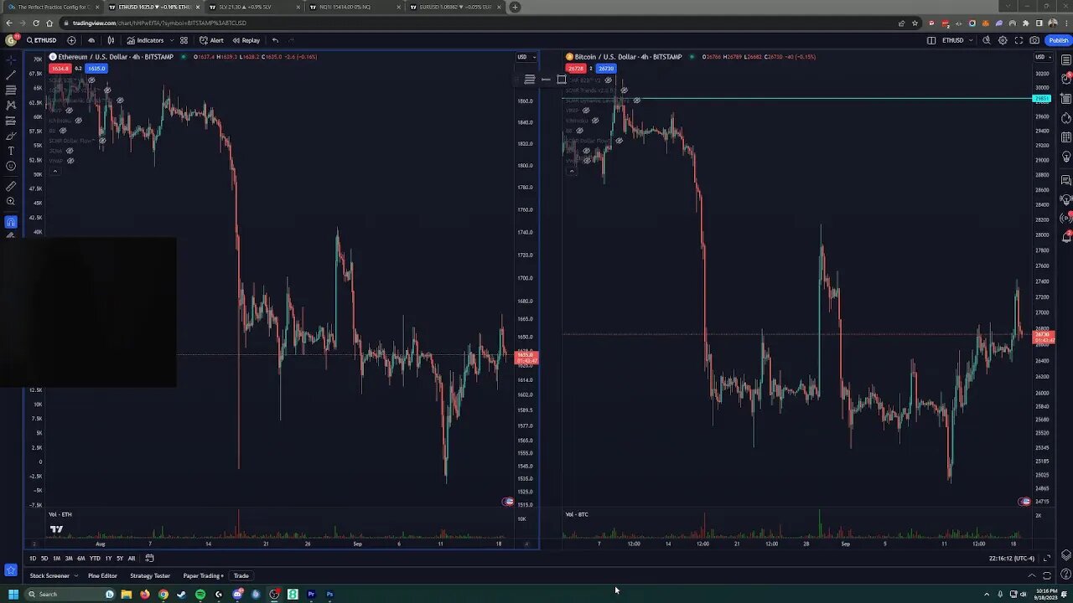1073x603 pixels.
Task: Open the Indicators dialog
Action: [145, 40]
